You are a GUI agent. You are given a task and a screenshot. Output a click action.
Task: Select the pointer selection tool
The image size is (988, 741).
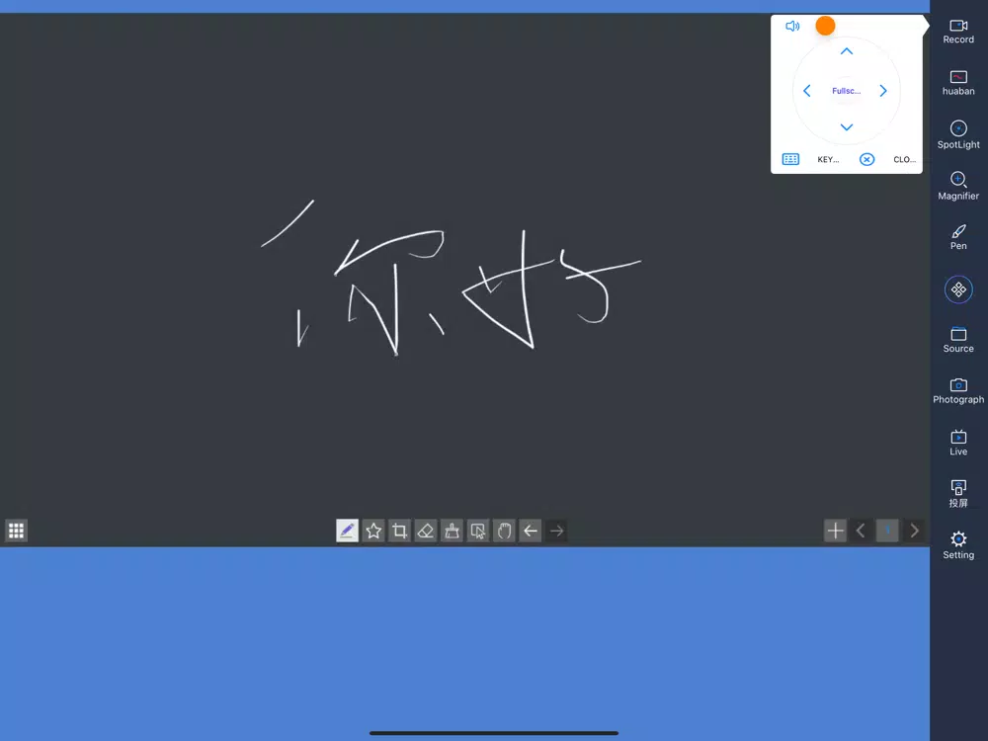click(x=478, y=531)
